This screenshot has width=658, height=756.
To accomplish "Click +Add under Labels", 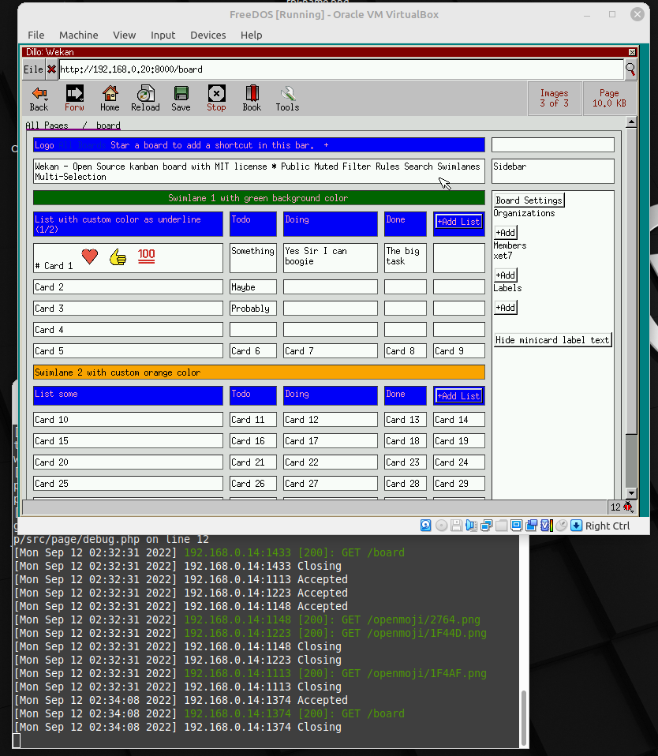I will tap(506, 307).
